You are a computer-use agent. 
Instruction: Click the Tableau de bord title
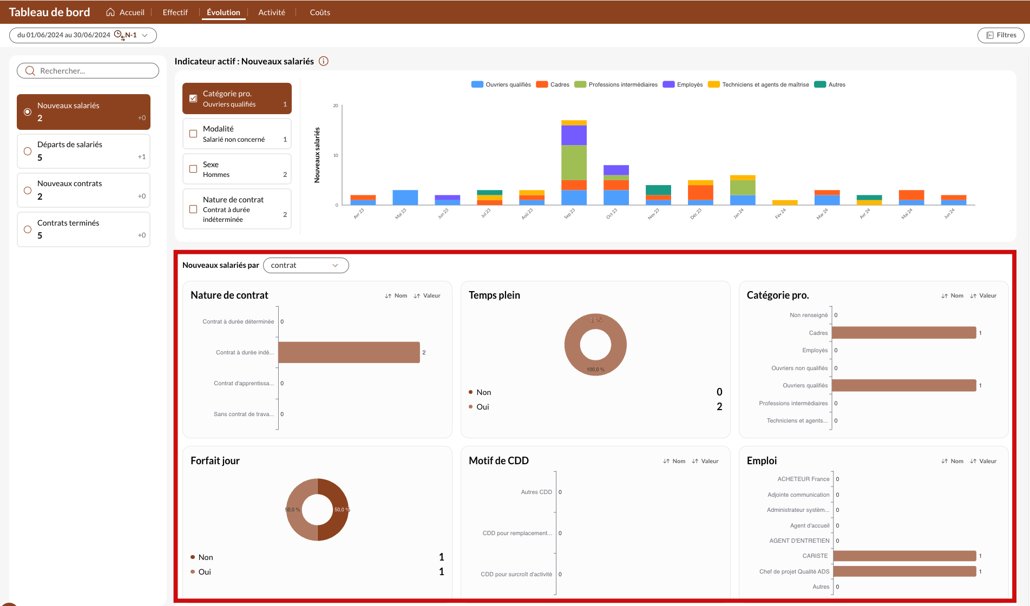(x=50, y=12)
